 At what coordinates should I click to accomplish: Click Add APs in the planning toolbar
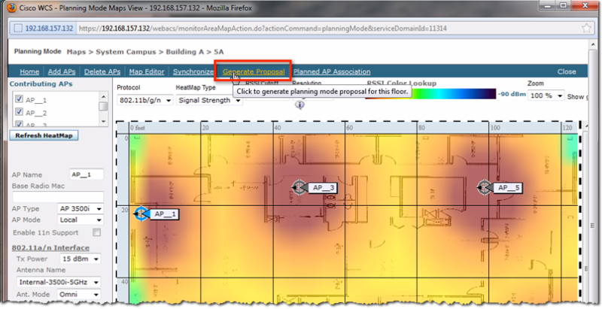click(x=62, y=71)
